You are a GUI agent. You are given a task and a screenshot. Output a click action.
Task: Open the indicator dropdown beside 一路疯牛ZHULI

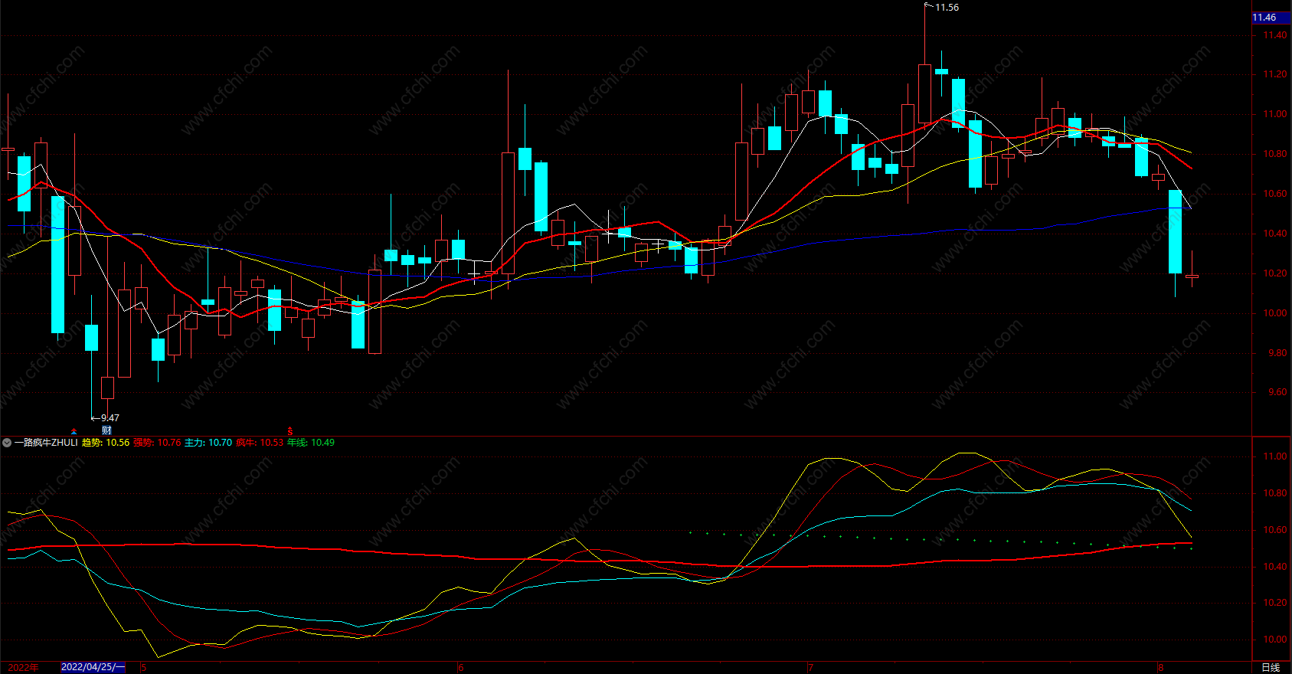point(7,443)
